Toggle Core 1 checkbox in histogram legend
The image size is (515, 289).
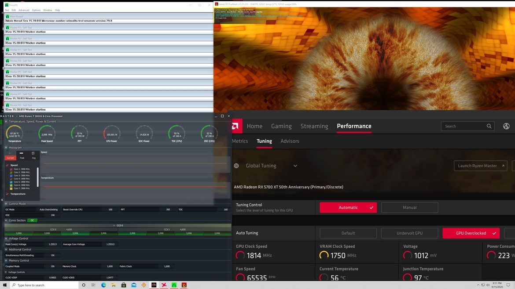[11, 169]
